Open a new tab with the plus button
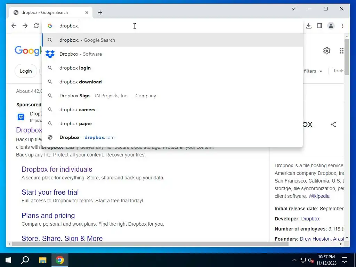This screenshot has height=267, width=356. click(x=100, y=13)
